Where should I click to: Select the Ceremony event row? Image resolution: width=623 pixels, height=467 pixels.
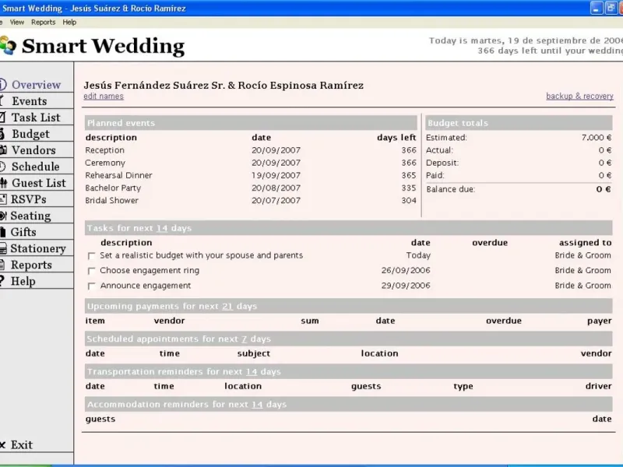251,163
